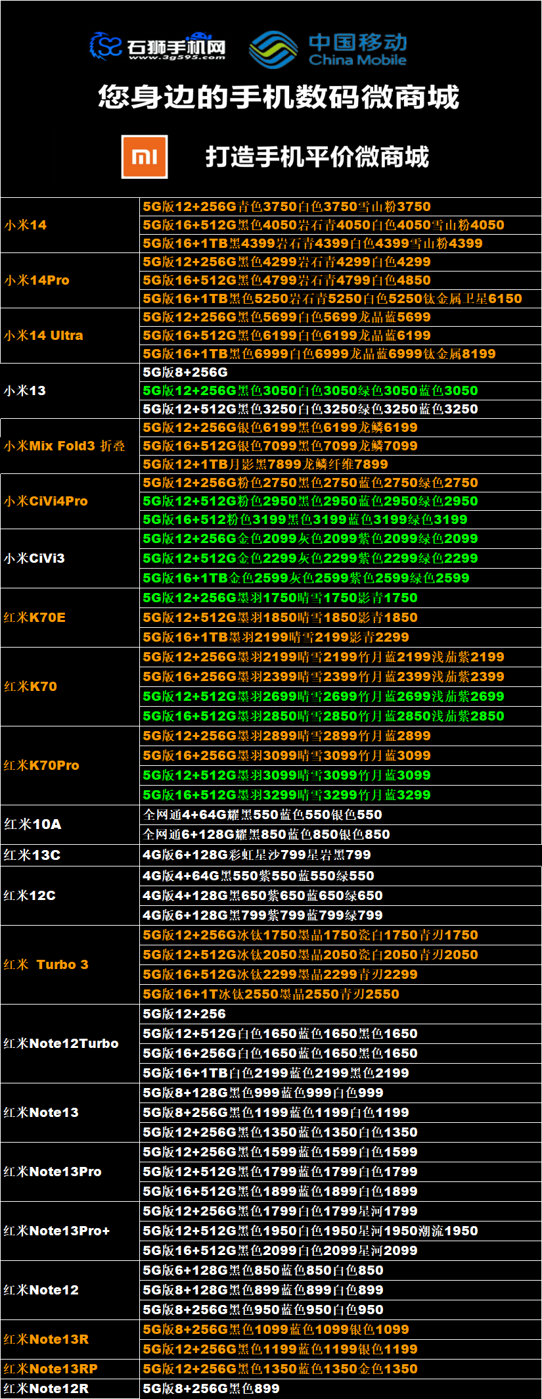Select row 4G版6+128G黑799紫799蓝799绿799
The height and width of the screenshot is (1399, 542).
[341, 915]
